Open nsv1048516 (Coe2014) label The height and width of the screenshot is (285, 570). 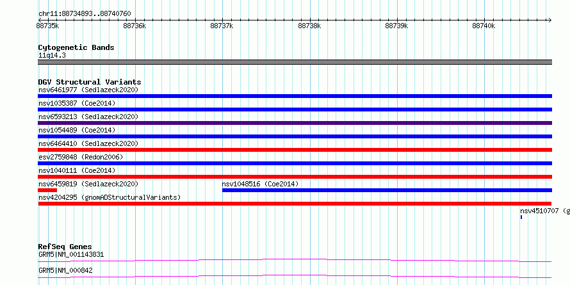pyautogui.click(x=260, y=184)
